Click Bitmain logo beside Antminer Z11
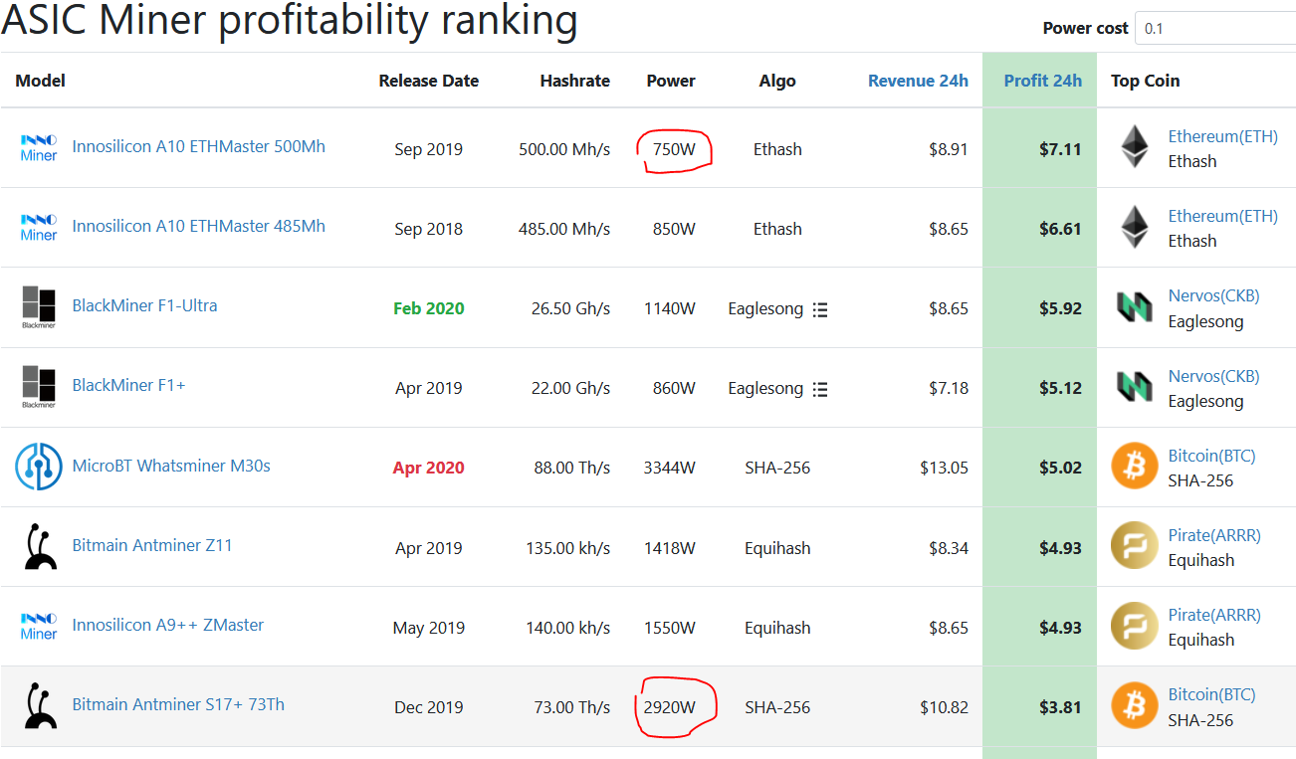Screen dimensions: 1296x759 tap(39, 546)
